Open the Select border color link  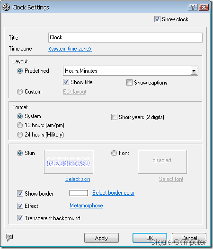pos(114,193)
